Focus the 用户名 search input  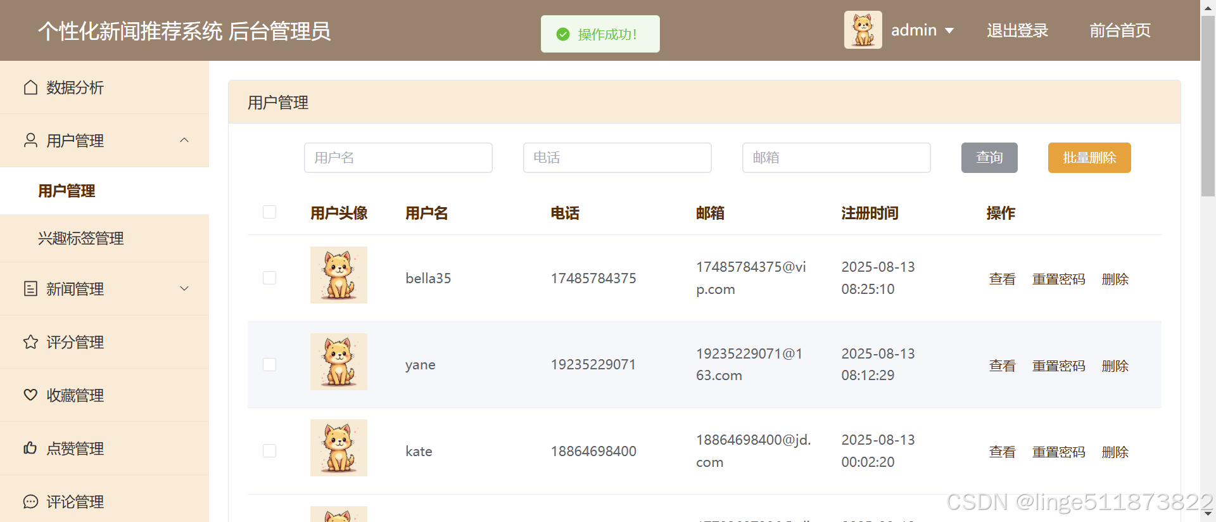[398, 158]
